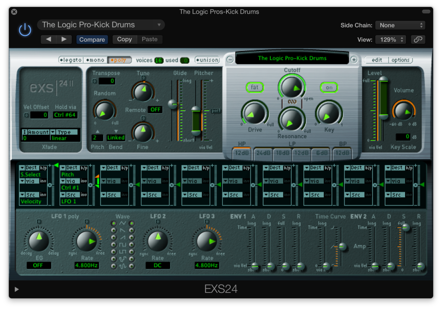
Task: Open the Logic Pro-Kick Drums preset dropdown
Action: click(100, 24)
